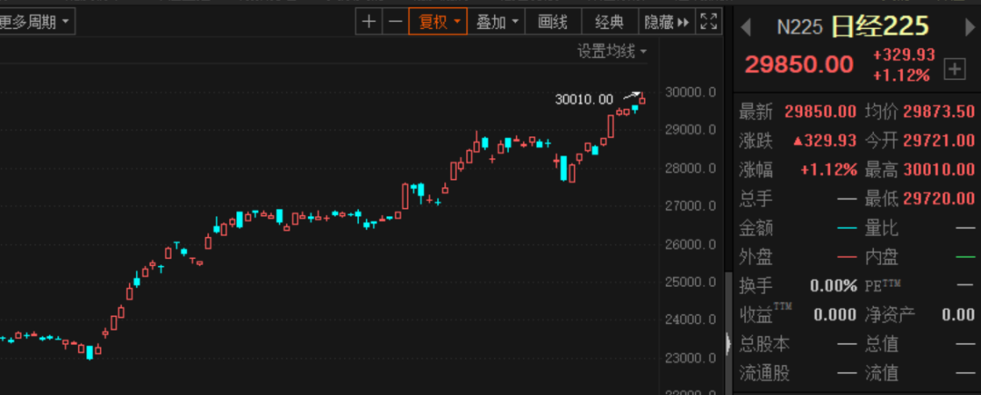Viewport: 981px width, 395px height.
Task: Click the 金额 label
Action: tap(756, 228)
